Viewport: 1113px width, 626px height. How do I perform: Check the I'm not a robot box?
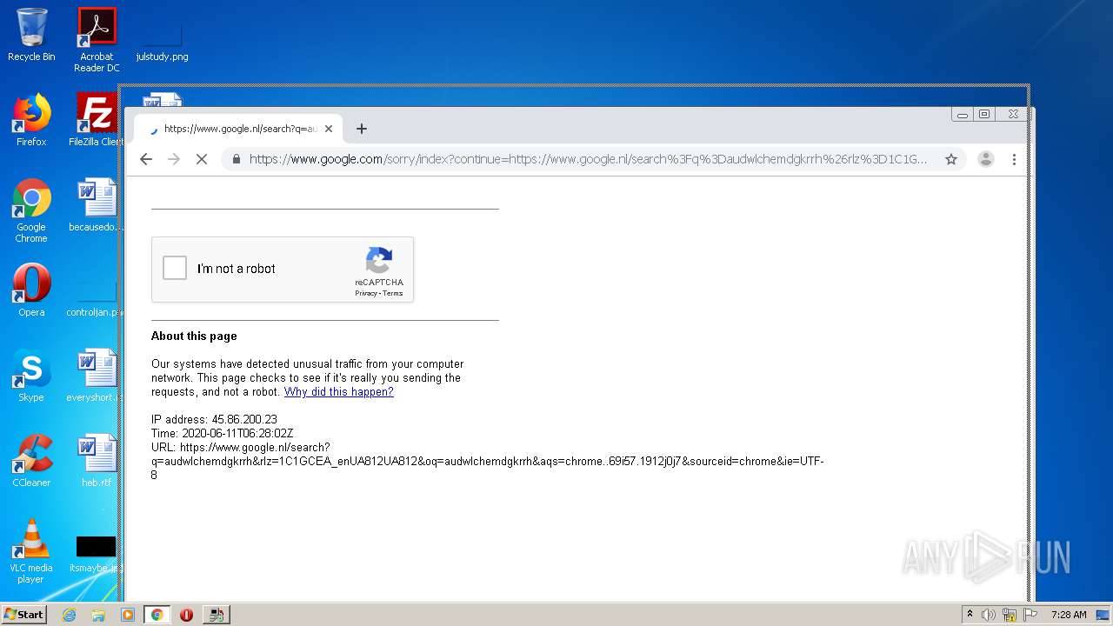click(175, 268)
